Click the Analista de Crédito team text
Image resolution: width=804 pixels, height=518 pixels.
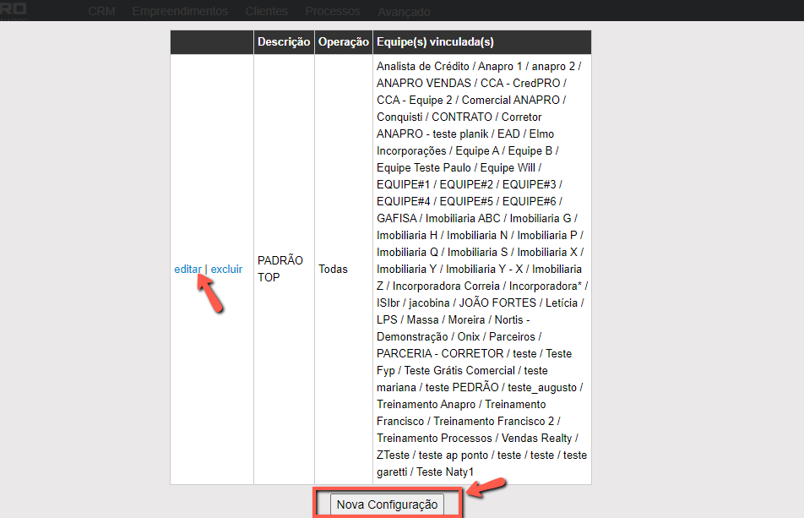pyautogui.click(x=421, y=66)
